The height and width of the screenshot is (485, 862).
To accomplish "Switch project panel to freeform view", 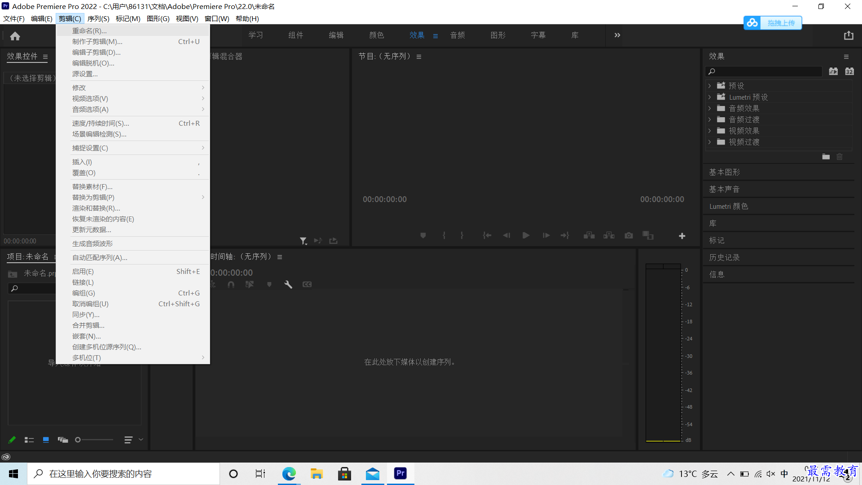I will tap(63, 440).
